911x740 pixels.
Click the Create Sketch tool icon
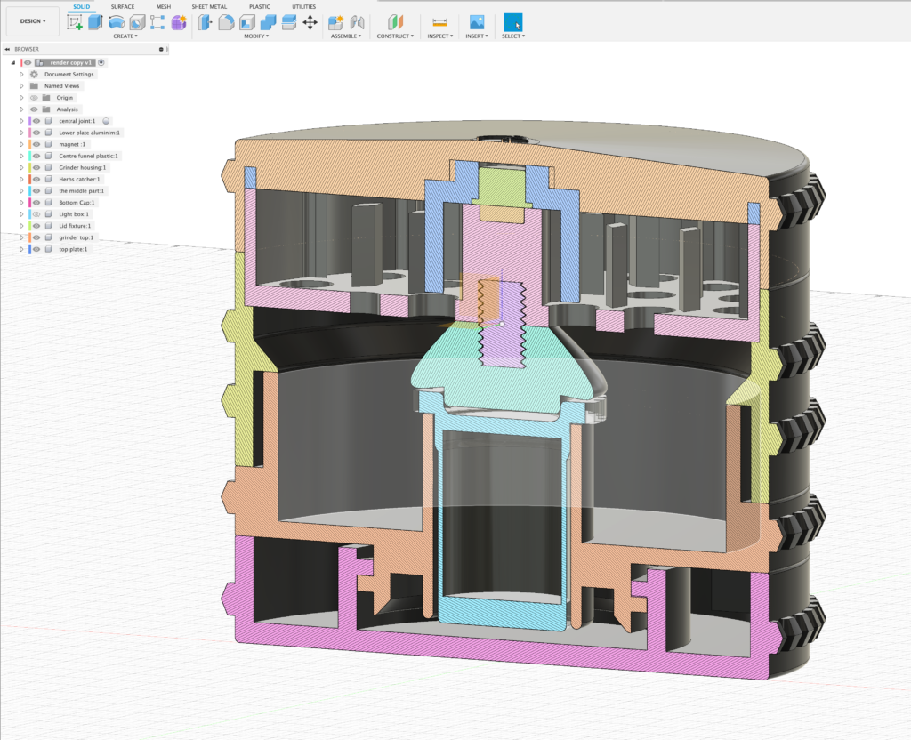coord(75,22)
